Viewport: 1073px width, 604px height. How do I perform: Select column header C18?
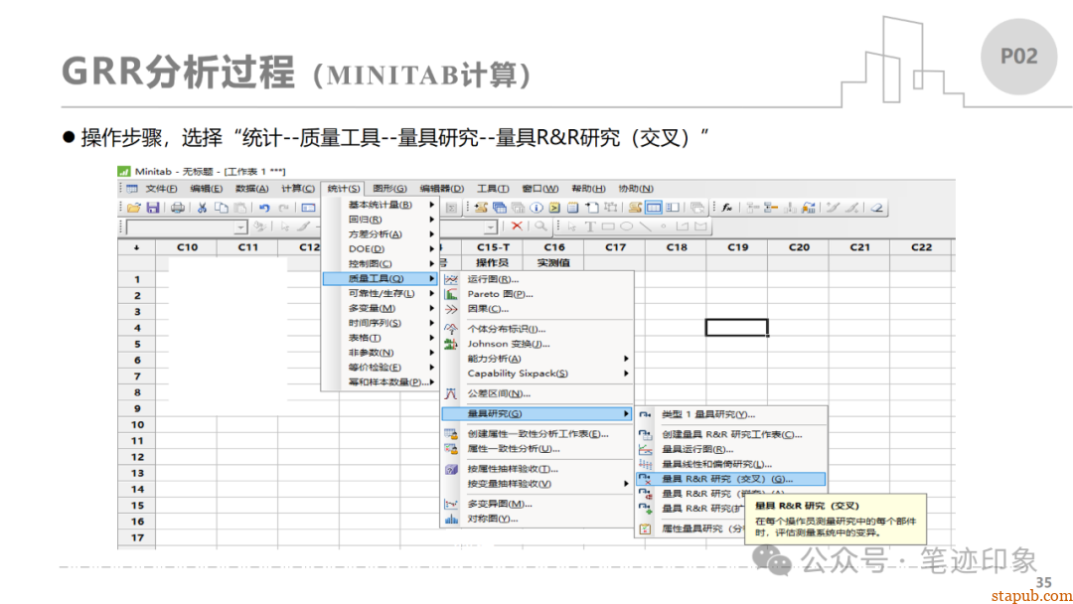pos(677,247)
